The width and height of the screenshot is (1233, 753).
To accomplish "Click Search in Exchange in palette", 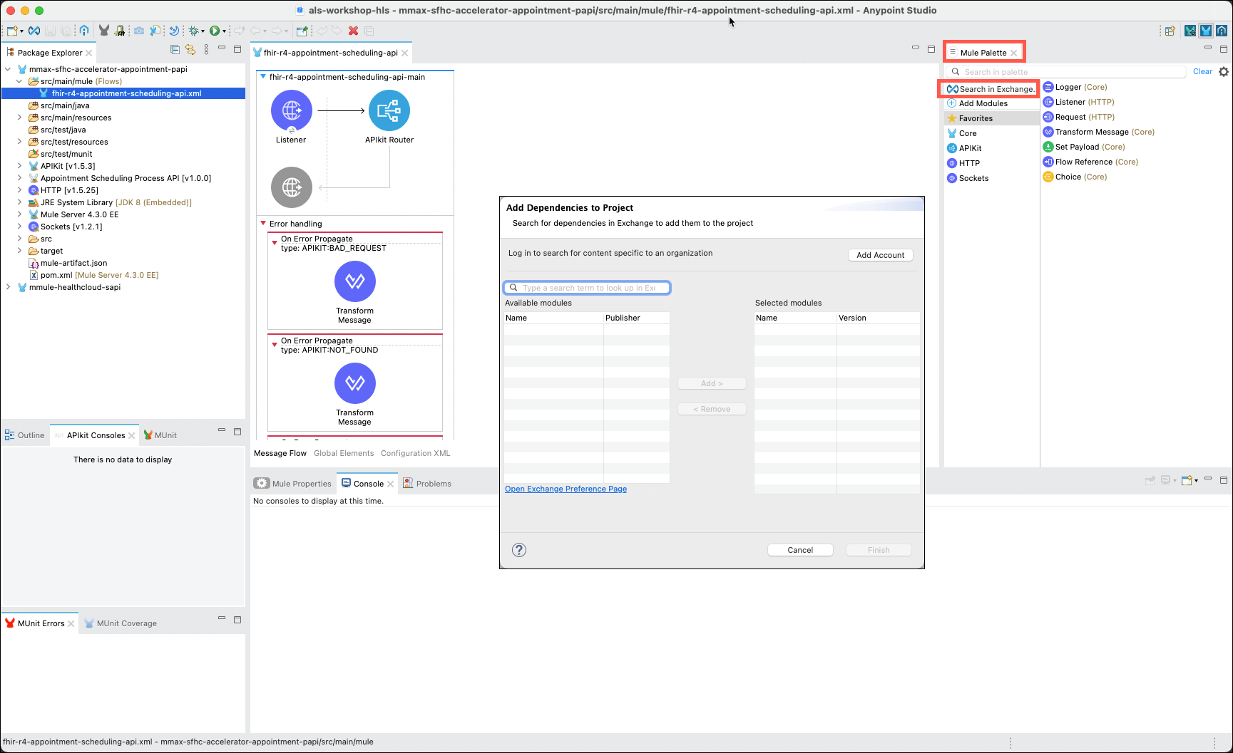I will point(991,89).
